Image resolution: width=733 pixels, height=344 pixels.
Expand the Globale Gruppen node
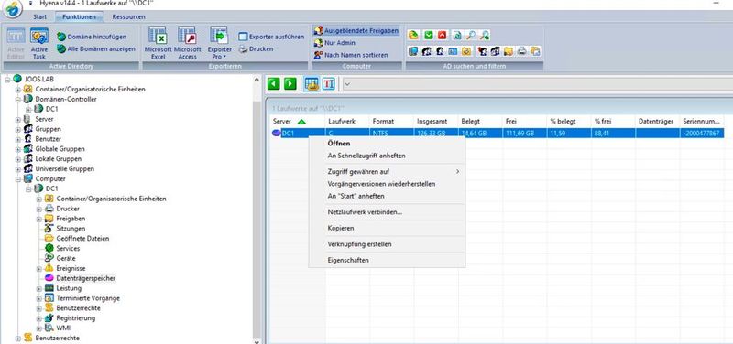tap(17, 149)
